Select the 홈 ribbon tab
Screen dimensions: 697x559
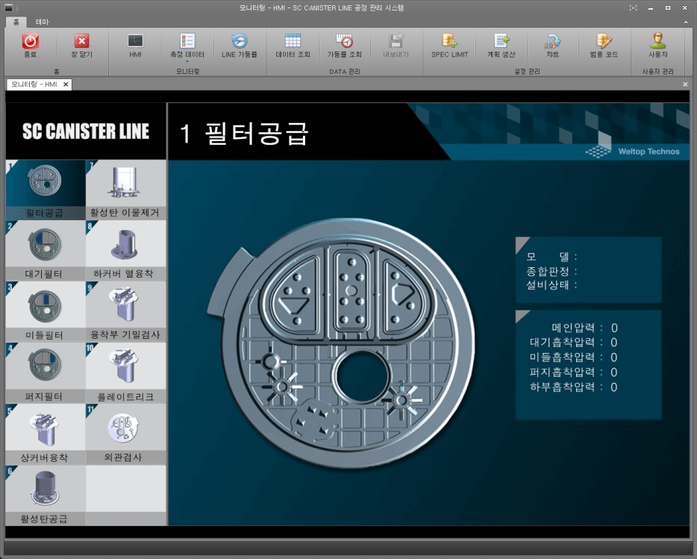tap(16, 22)
